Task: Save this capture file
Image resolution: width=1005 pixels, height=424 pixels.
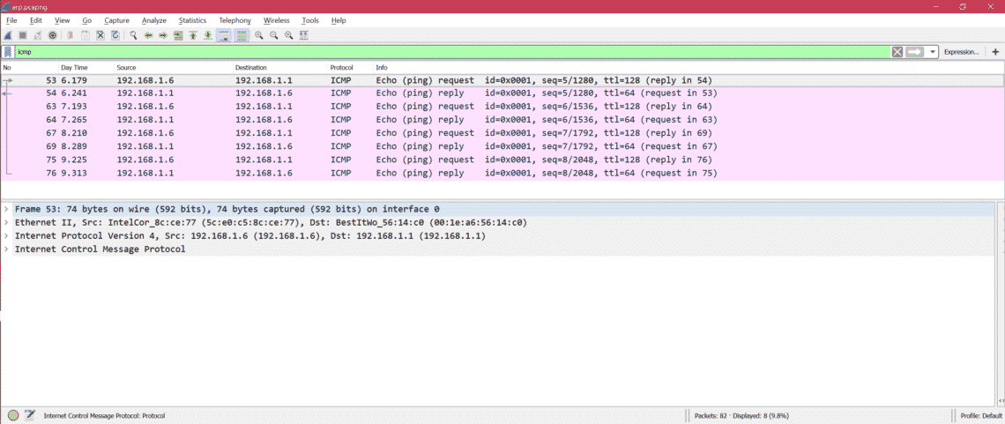Action: pyautogui.click(x=86, y=36)
